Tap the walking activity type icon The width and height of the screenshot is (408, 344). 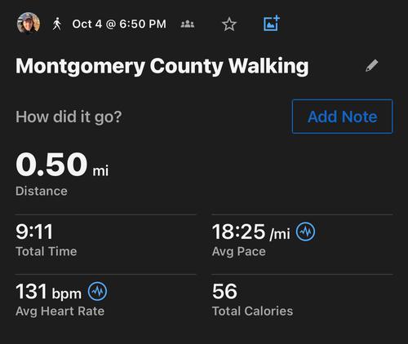point(57,24)
